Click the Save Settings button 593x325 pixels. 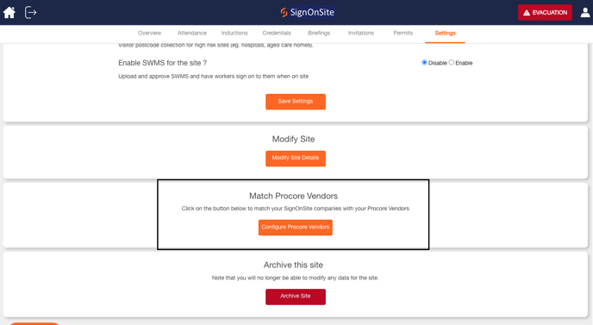pos(296,102)
